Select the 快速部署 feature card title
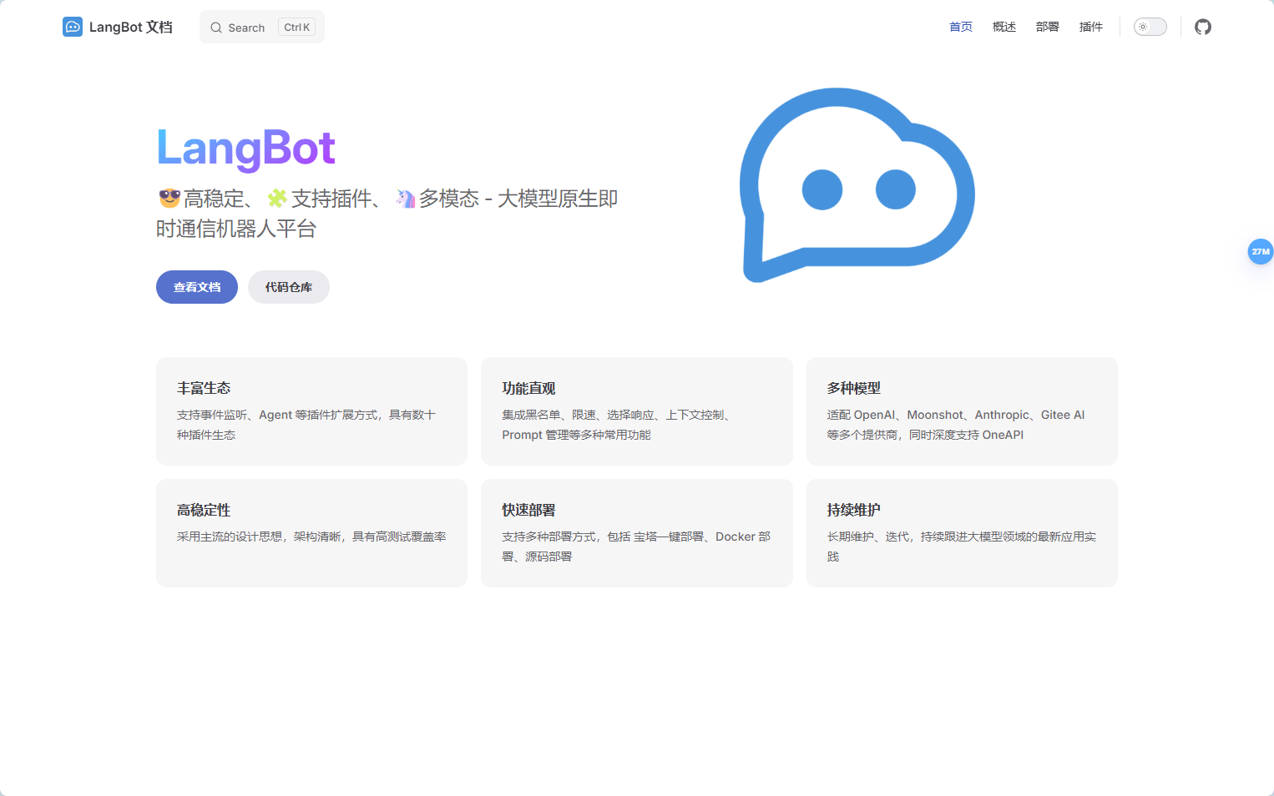This screenshot has height=796, width=1274. click(528, 510)
